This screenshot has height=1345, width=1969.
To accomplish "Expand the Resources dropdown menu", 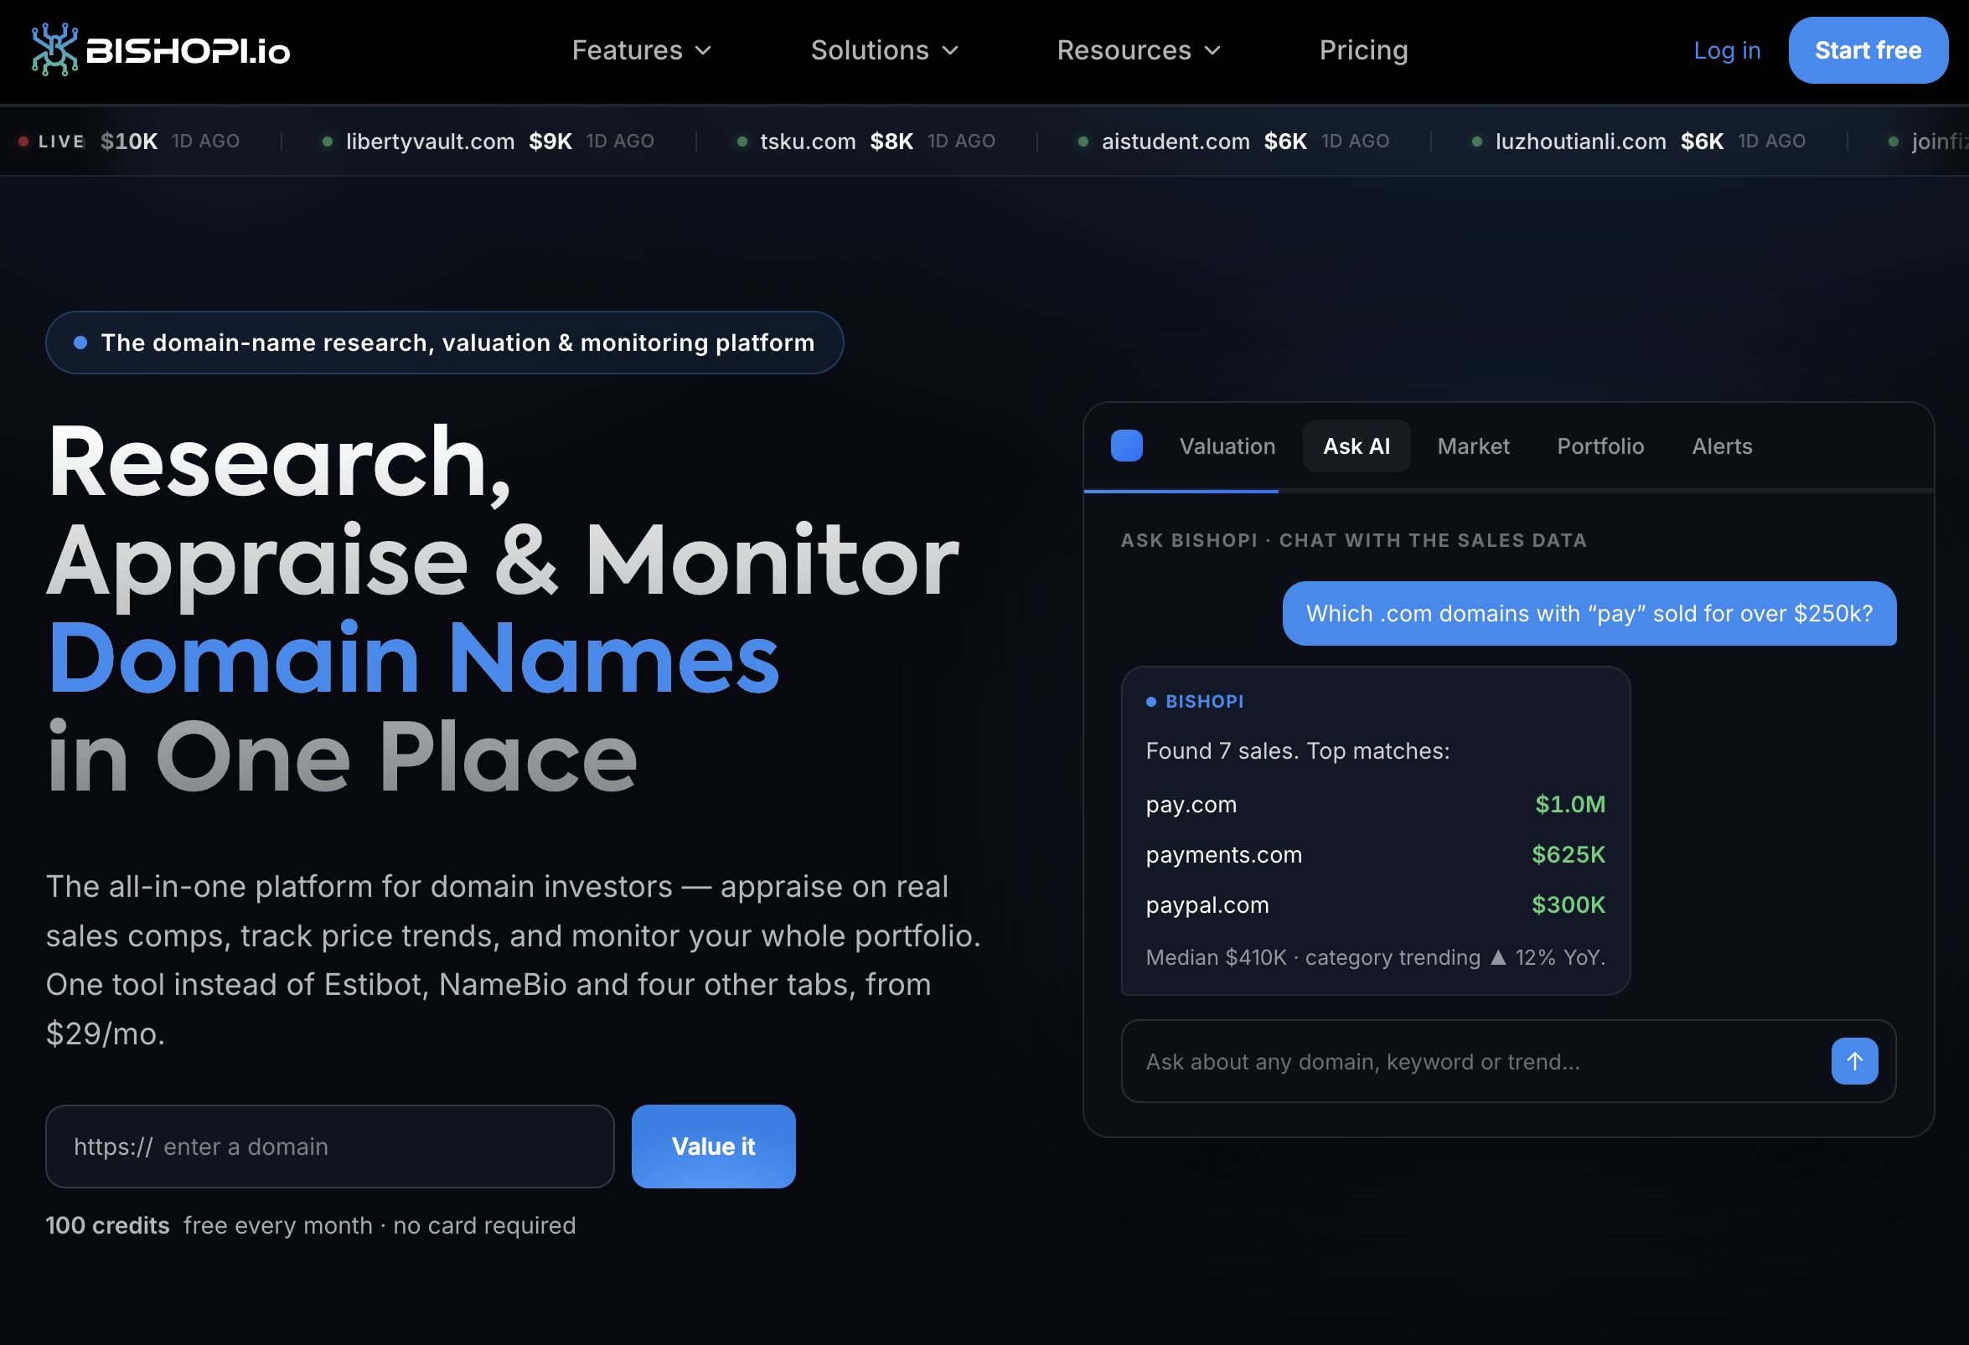I will (1139, 50).
